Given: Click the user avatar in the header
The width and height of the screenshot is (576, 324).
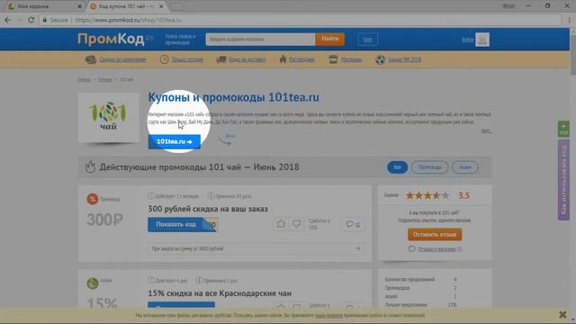Looking at the screenshot, I should 482,40.
